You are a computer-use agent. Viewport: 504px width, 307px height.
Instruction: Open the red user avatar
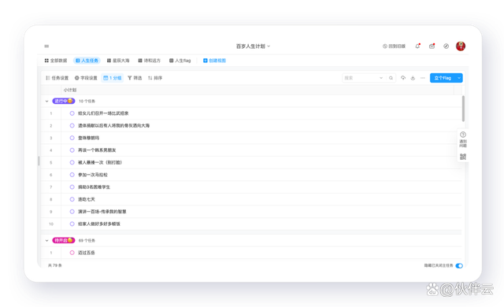pyautogui.click(x=461, y=46)
